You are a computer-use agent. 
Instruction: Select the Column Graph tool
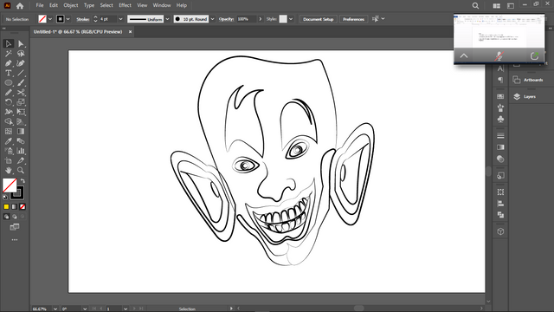(x=21, y=151)
